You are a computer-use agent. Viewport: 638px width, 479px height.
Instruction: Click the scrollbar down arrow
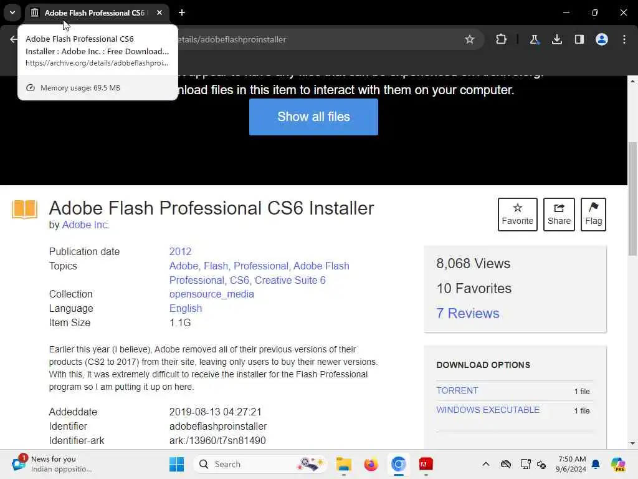pos(632,443)
